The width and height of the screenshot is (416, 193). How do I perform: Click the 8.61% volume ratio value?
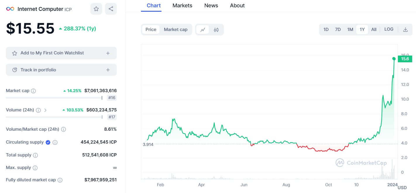pyautogui.click(x=110, y=129)
